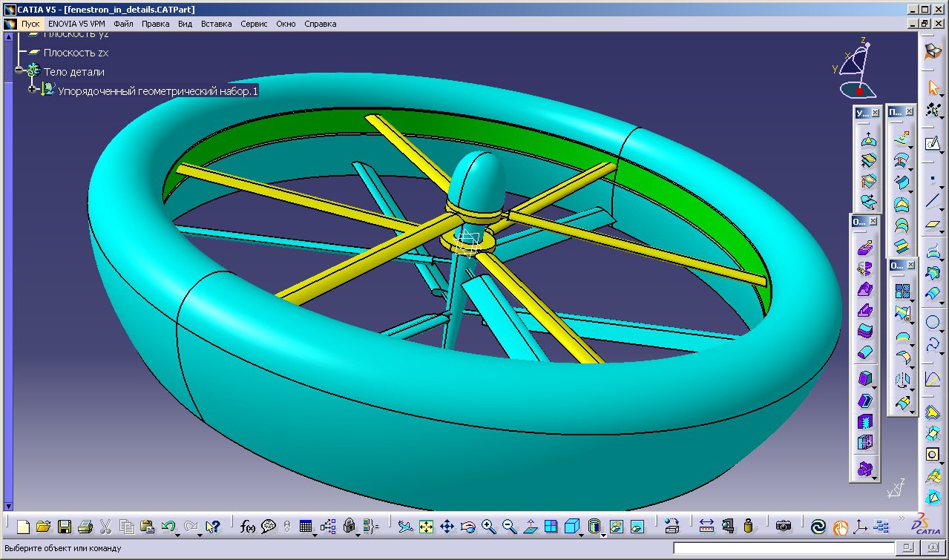Select the Sketcher tool in right toolbar
The image size is (949, 560).
[933, 143]
